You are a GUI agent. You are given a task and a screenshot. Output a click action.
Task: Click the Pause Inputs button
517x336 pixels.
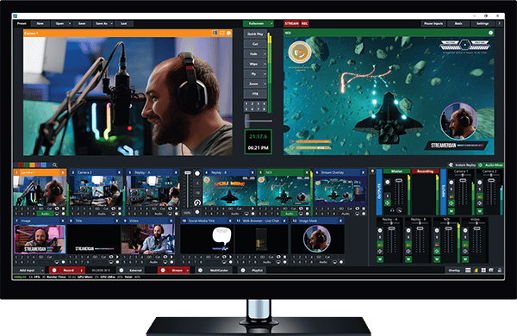pos(433,23)
